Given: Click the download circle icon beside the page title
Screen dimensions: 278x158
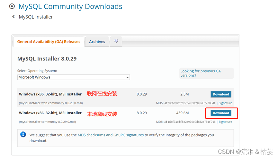Looking at the screenshot, I should tap(12, 6).
